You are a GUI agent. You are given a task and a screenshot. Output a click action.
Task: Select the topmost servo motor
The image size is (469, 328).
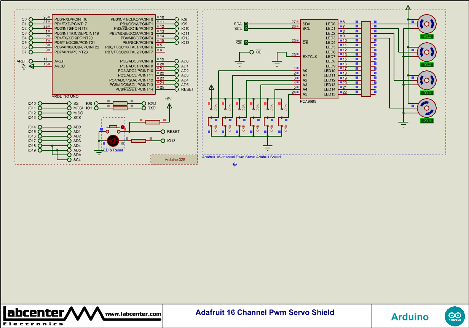(x=426, y=24)
